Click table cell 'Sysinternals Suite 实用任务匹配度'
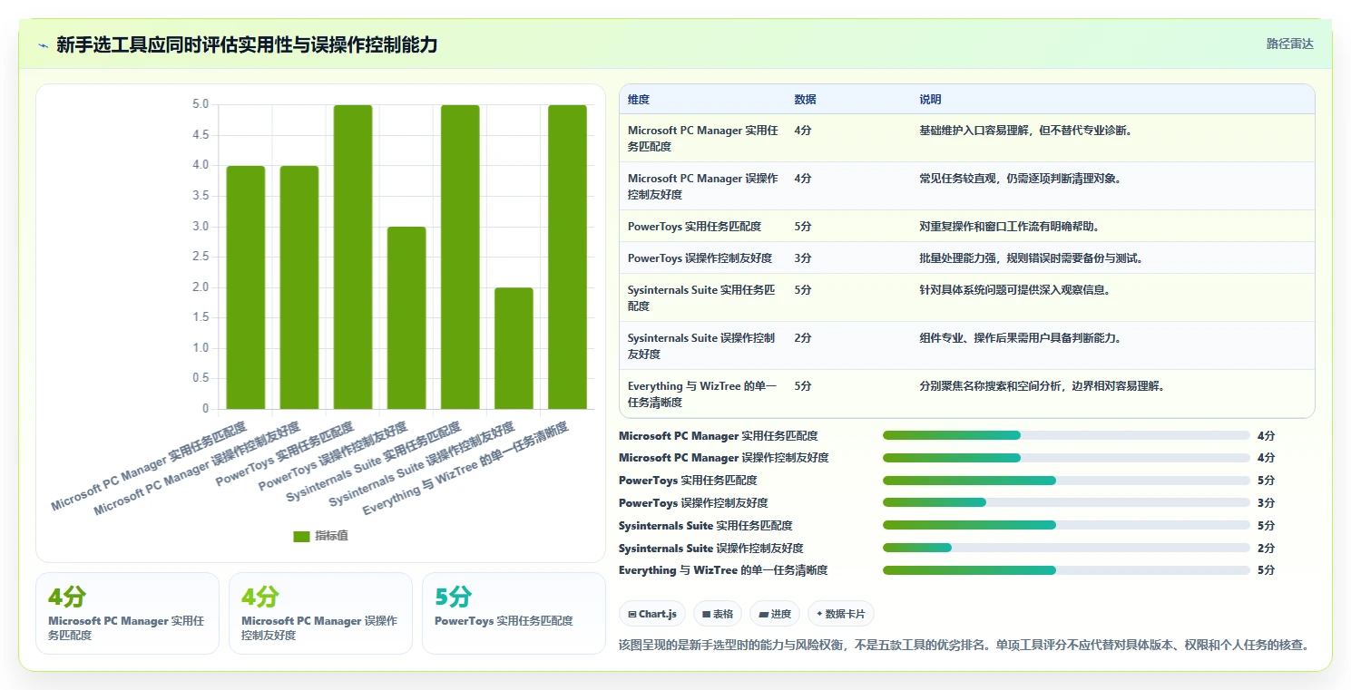 tap(702, 298)
